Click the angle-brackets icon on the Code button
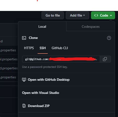The image size is (118, 117). (96, 15)
